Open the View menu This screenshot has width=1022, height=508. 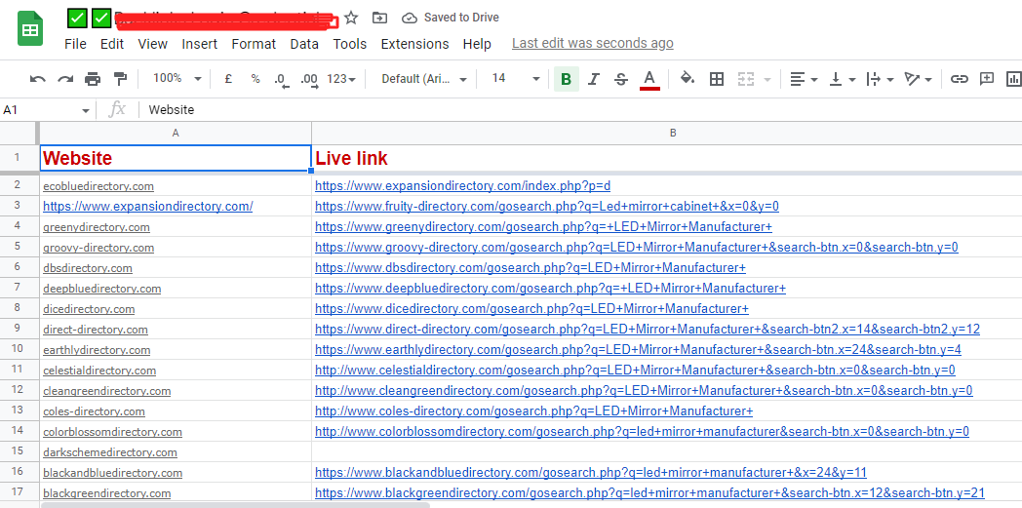coord(153,44)
